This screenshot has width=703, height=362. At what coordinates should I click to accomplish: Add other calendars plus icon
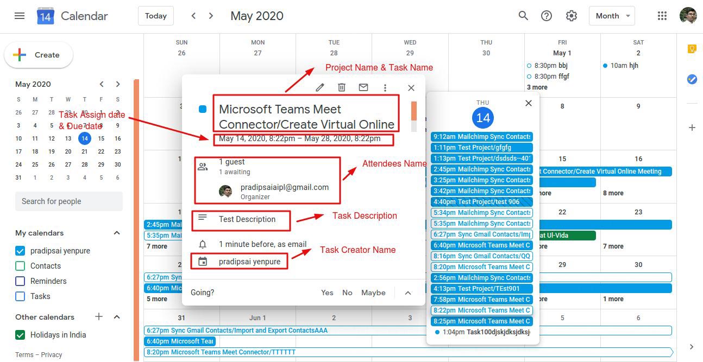click(x=99, y=316)
